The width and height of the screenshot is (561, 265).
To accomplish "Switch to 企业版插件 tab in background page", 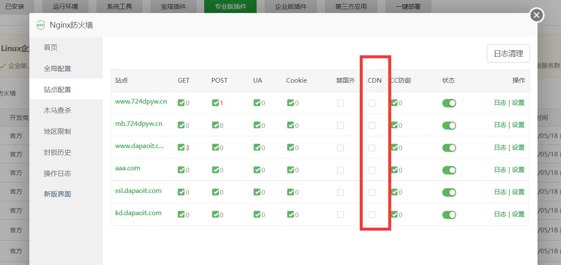I will 291,6.
